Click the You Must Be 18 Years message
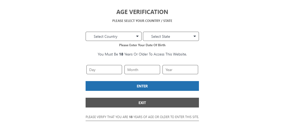This screenshot has height=131, width=284. tap(142, 54)
